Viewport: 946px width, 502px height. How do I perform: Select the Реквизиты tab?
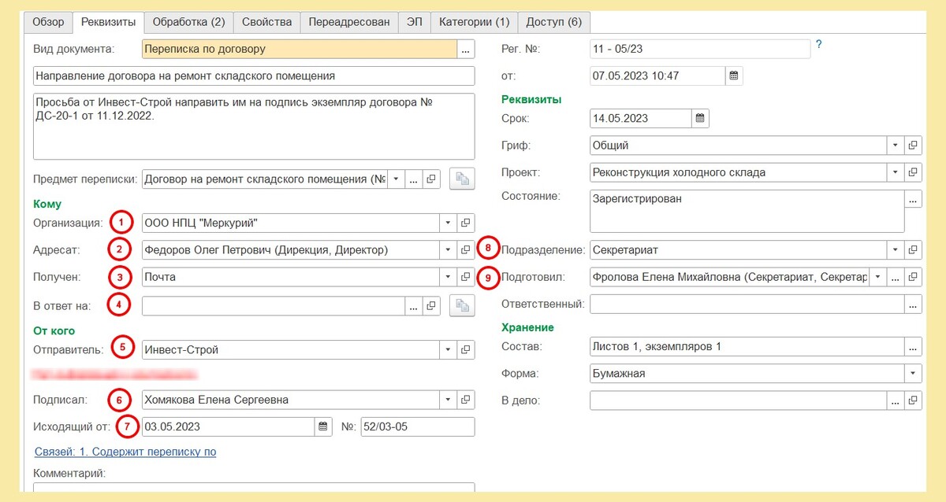click(x=108, y=22)
